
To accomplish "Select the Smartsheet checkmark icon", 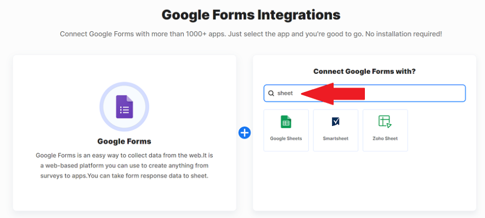I will coord(336,122).
